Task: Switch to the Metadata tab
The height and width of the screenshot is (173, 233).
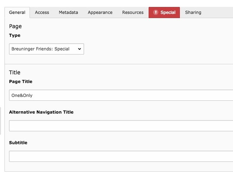Action: tap(68, 13)
